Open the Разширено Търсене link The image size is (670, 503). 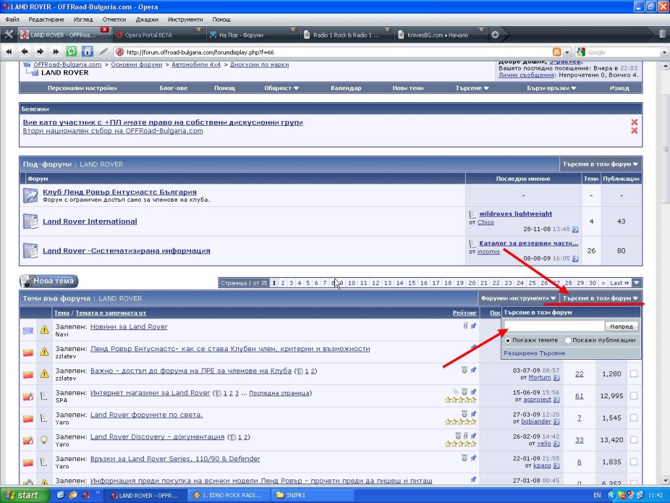(534, 353)
